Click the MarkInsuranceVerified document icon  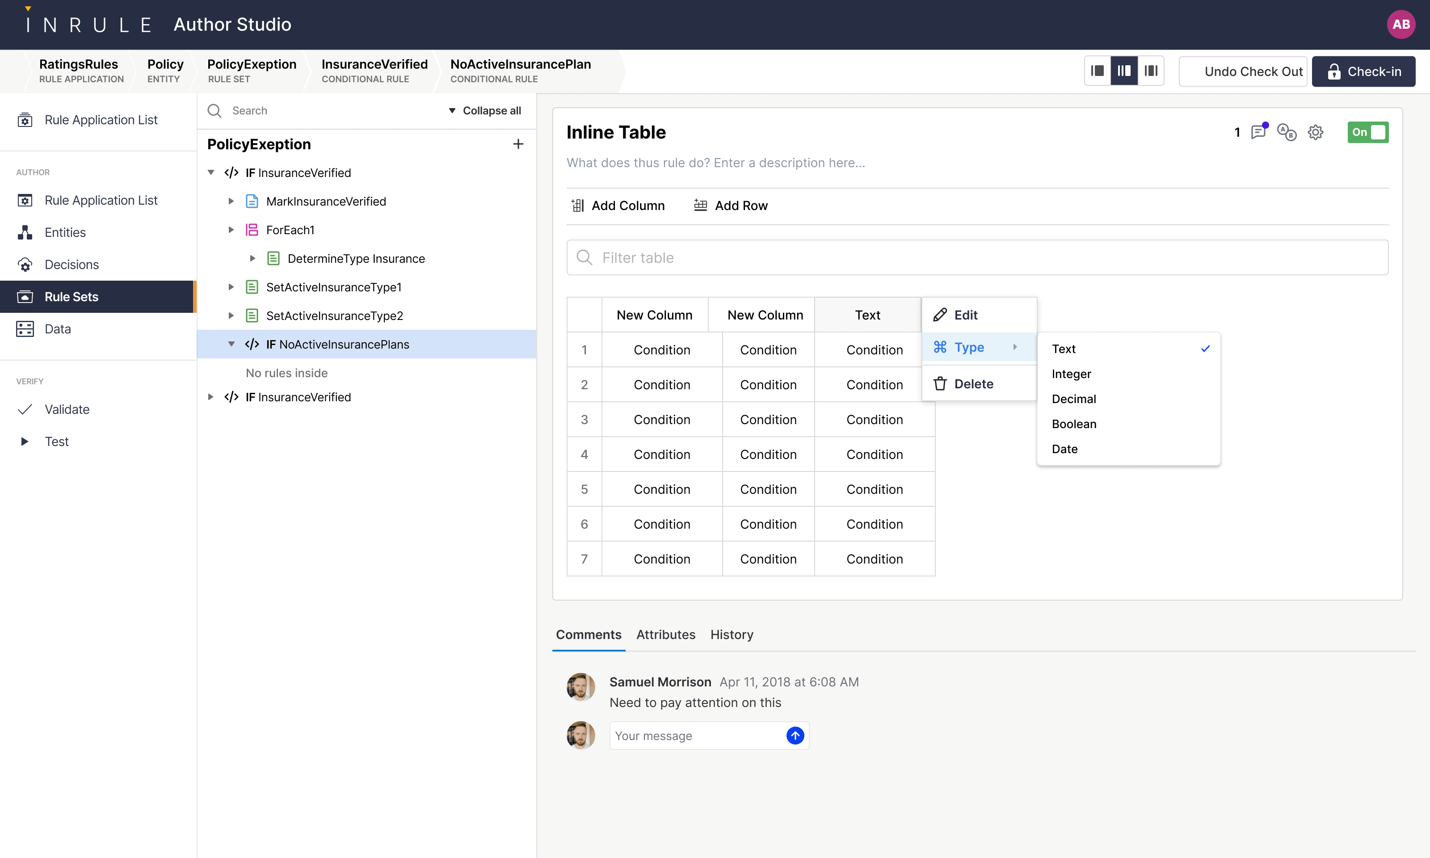pyautogui.click(x=252, y=201)
